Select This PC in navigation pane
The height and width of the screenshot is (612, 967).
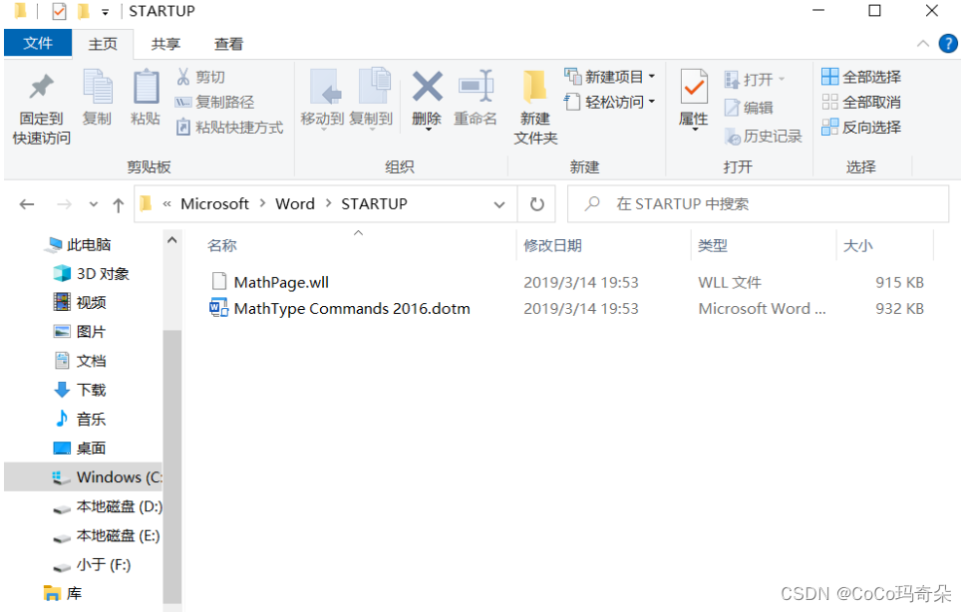coord(79,244)
